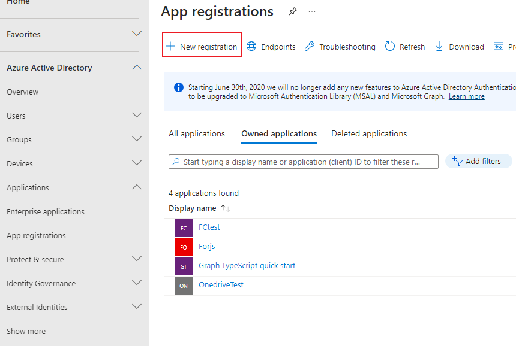Viewport: 516px width, 346px height.
Task: Expand the Groups menu chevron
Action: click(137, 139)
